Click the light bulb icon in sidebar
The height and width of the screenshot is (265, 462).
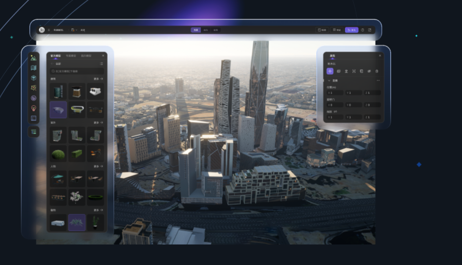[x=34, y=108]
